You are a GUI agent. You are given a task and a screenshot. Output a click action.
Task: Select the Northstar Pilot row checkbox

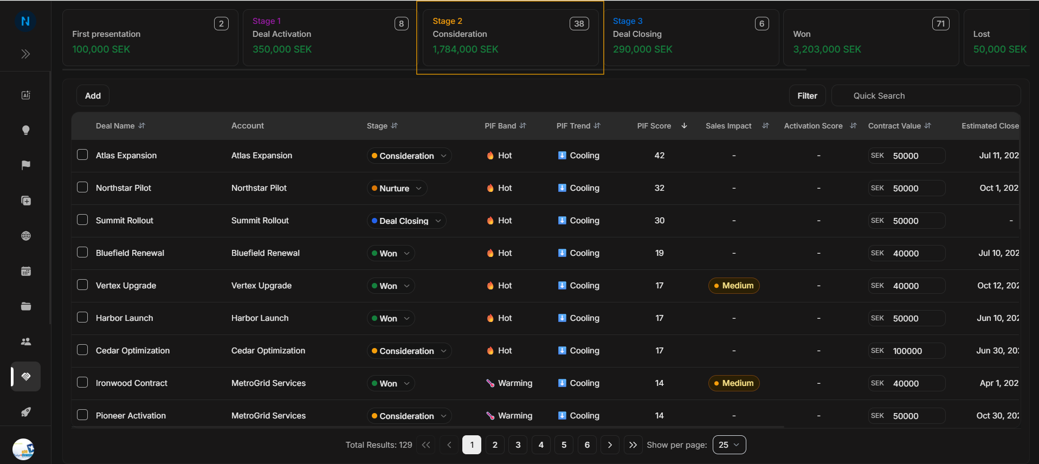(82, 188)
